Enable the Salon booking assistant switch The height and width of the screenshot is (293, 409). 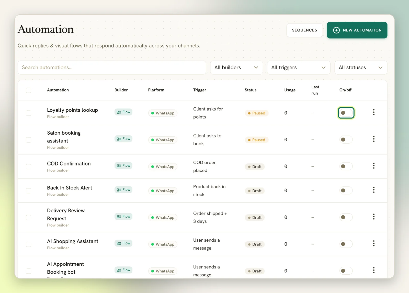346,140
